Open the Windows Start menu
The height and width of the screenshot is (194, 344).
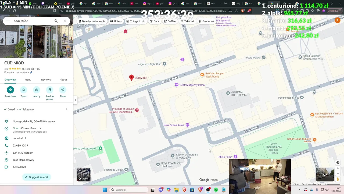click(x=105, y=190)
